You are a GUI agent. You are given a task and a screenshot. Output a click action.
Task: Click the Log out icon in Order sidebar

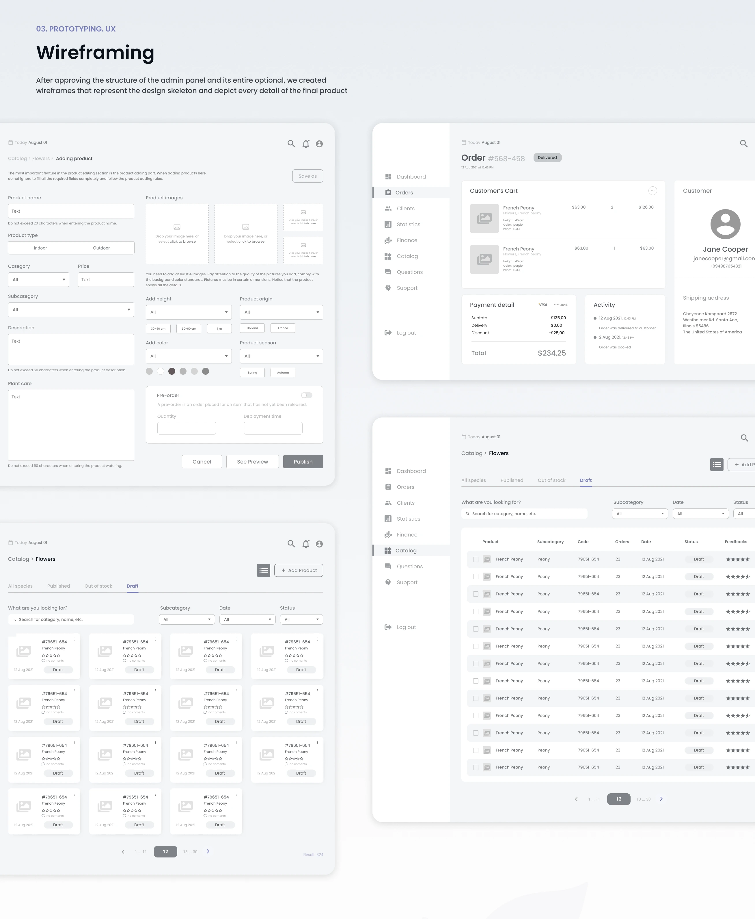(x=388, y=333)
